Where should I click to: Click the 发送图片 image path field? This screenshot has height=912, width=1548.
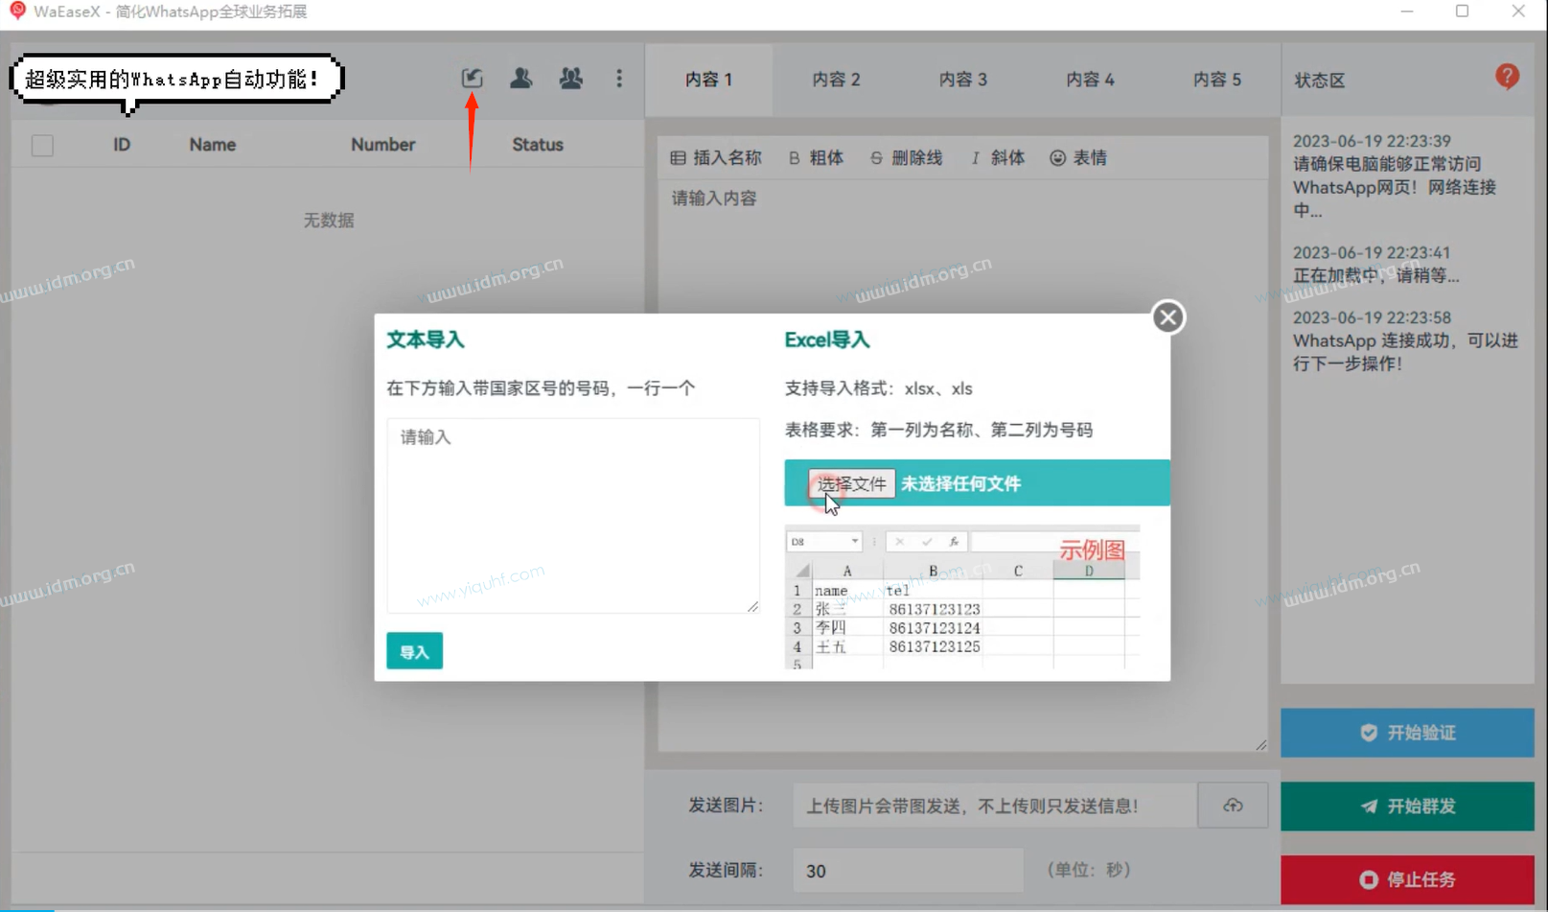pos(995,806)
